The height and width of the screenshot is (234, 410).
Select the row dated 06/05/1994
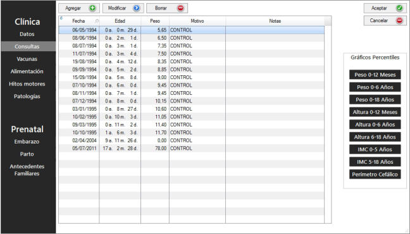[192, 30]
